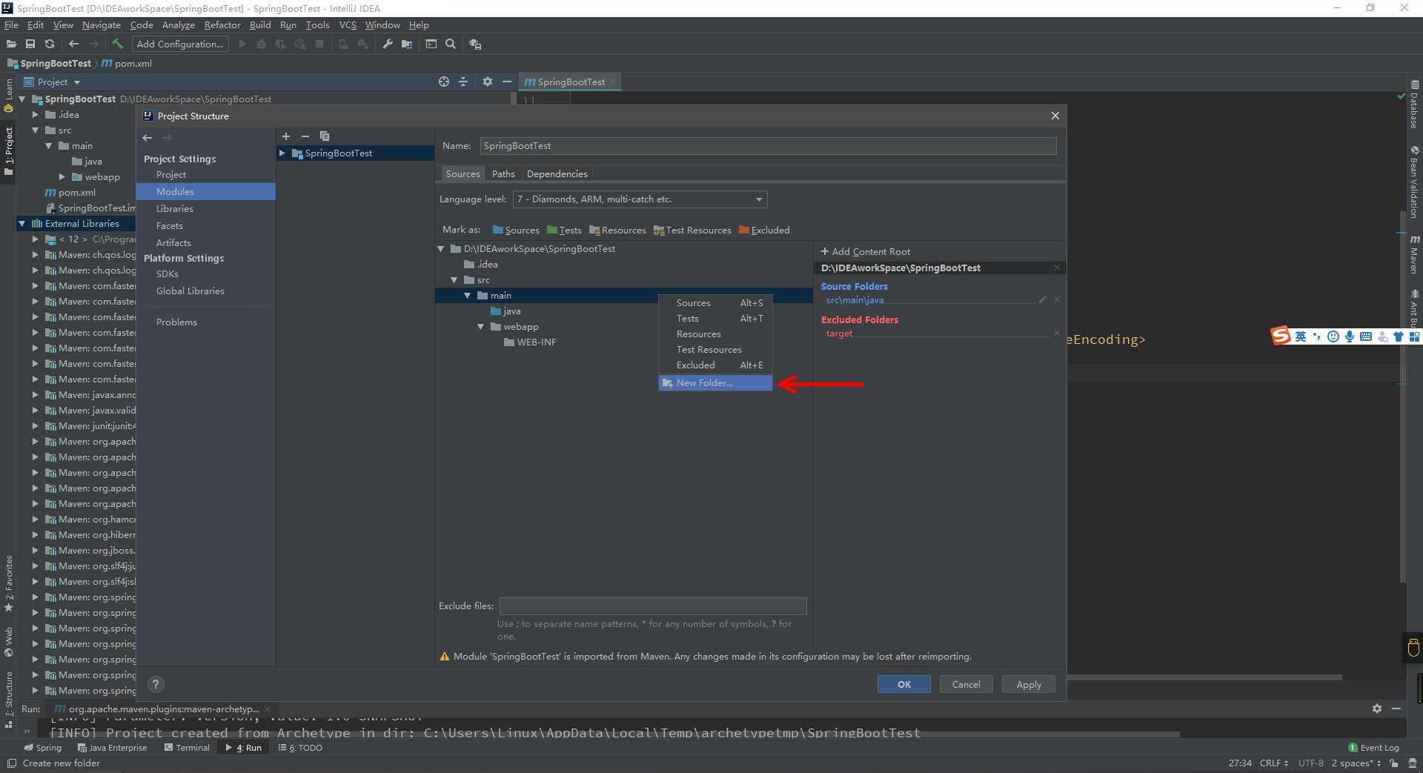Mark folder as Excluded
The height and width of the screenshot is (773, 1423).
[x=764, y=230]
